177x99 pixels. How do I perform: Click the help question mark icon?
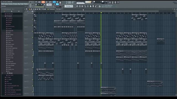pyautogui.click(x=118, y=2)
